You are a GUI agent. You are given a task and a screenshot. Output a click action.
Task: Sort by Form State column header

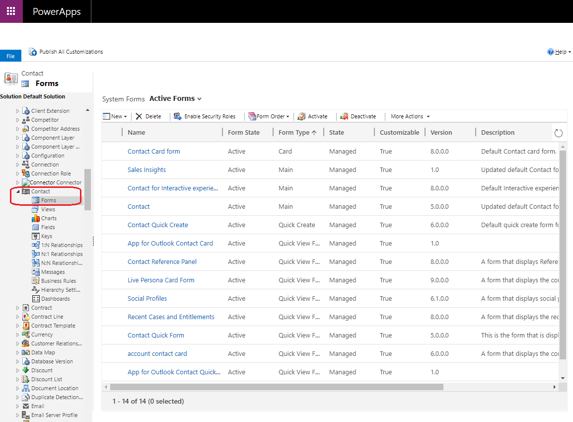[244, 132]
